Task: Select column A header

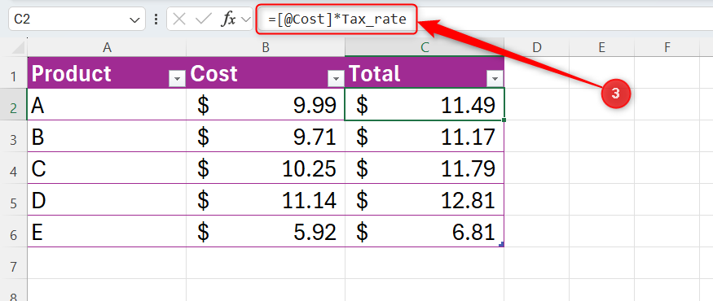Action: click(x=107, y=47)
